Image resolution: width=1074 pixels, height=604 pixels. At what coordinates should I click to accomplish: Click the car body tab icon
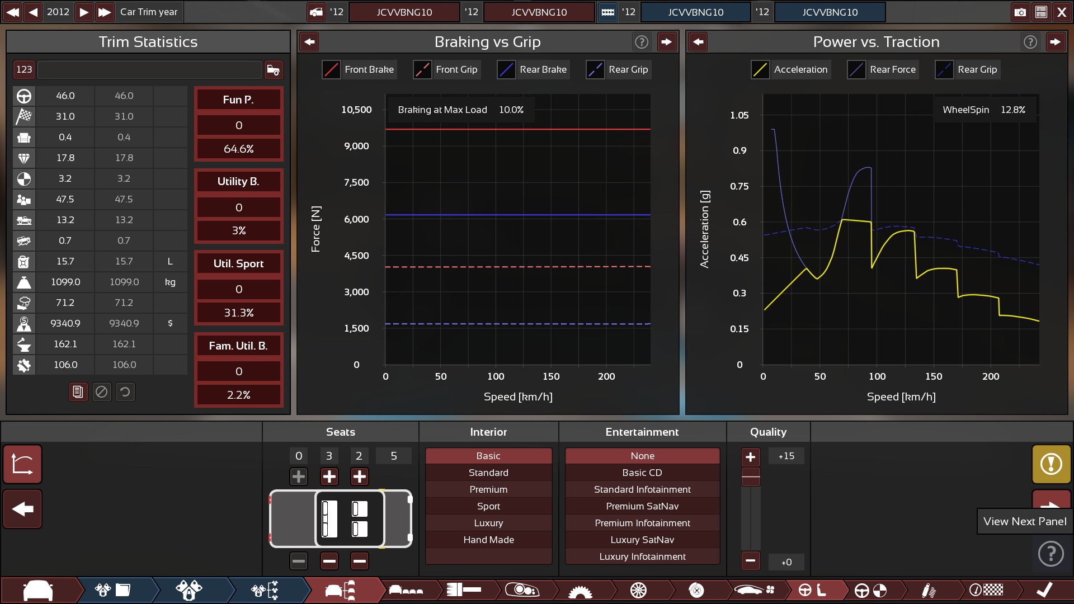point(38,590)
